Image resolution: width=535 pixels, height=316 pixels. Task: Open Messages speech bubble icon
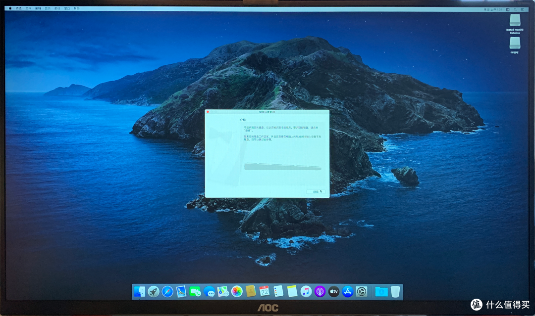pos(209,292)
